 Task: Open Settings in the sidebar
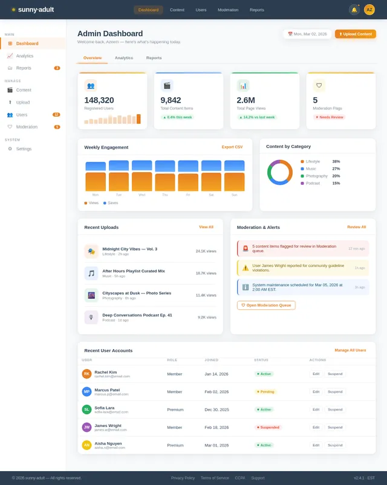click(x=33, y=149)
